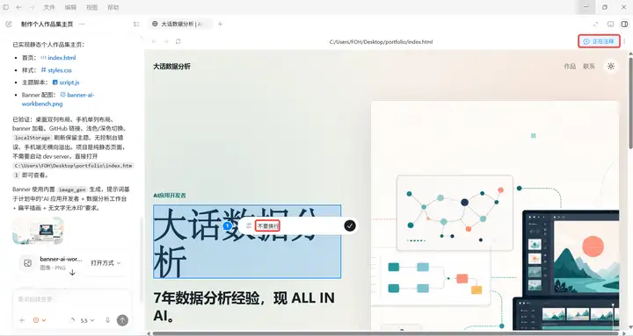Open the 5.5 model dropdown

87,320
